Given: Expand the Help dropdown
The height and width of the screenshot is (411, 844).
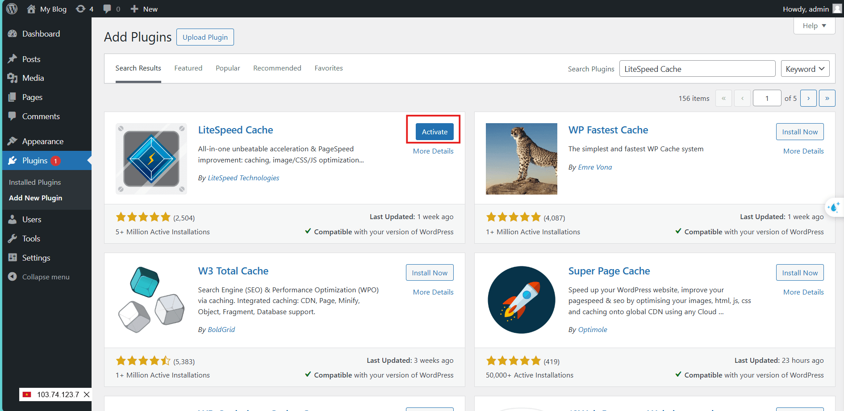Looking at the screenshot, I should (815, 26).
